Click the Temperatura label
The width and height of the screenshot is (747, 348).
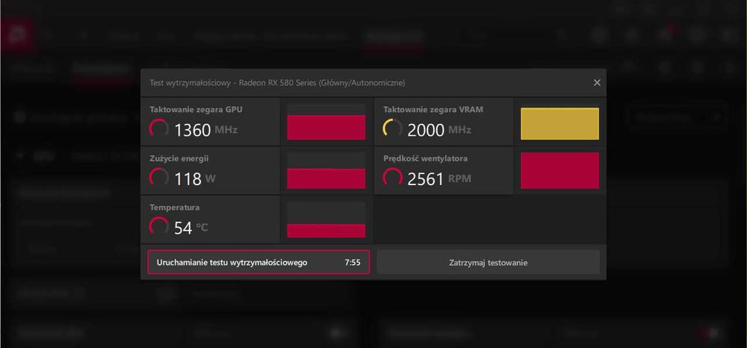174,208
